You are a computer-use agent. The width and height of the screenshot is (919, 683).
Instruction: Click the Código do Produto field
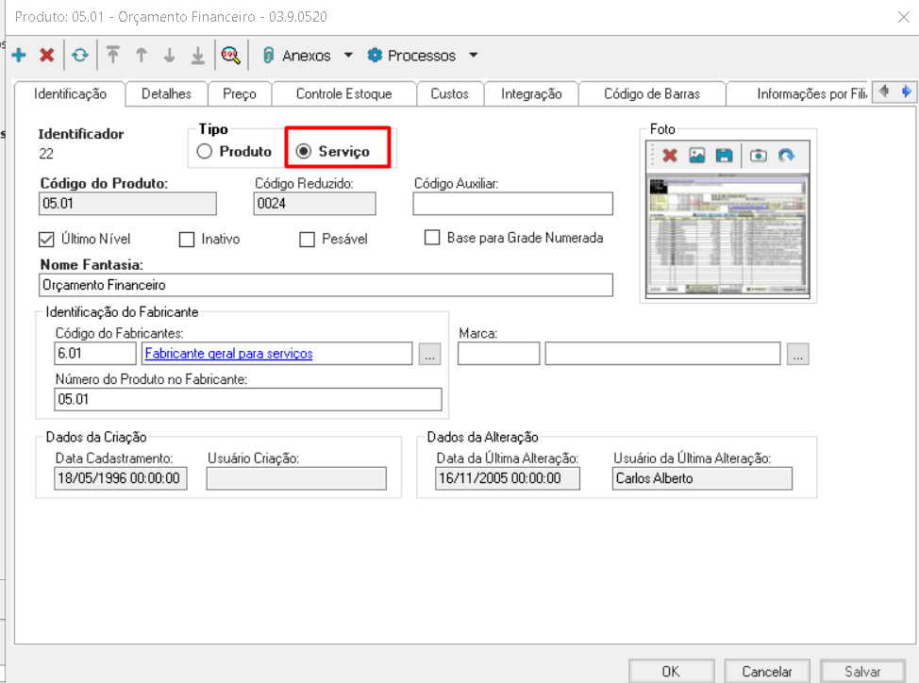pos(127,204)
